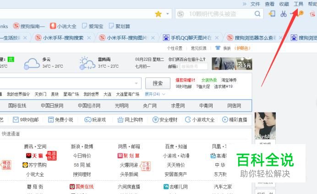Click 免费小说 book icon
Viewport: 317px width, 194px height.
(x=51, y=120)
